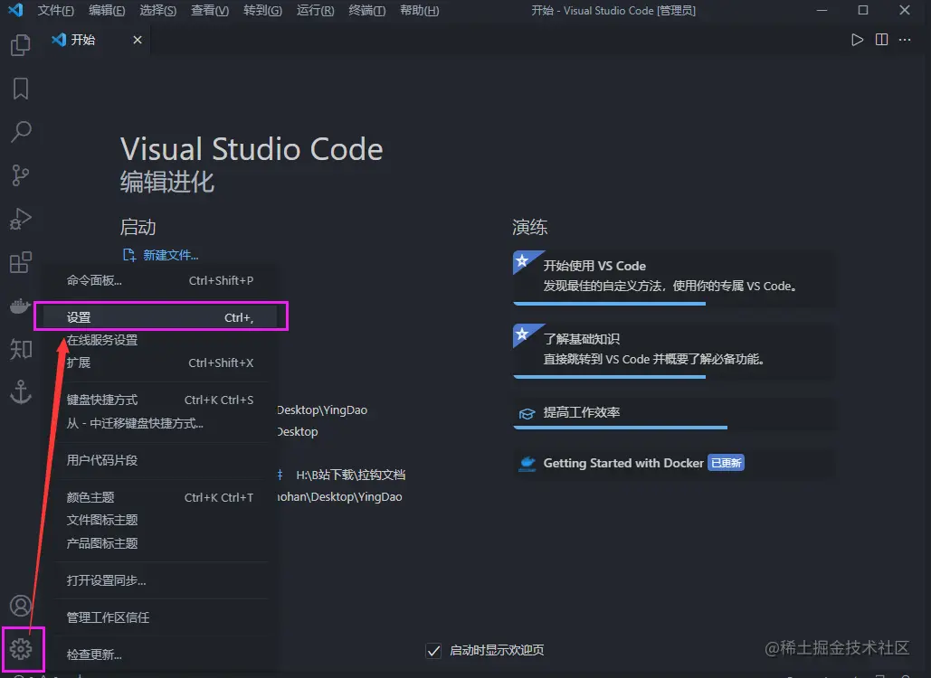Viewport: 931px width, 678px height.
Task: Open the Accounts icon in activity bar
Action: click(21, 606)
